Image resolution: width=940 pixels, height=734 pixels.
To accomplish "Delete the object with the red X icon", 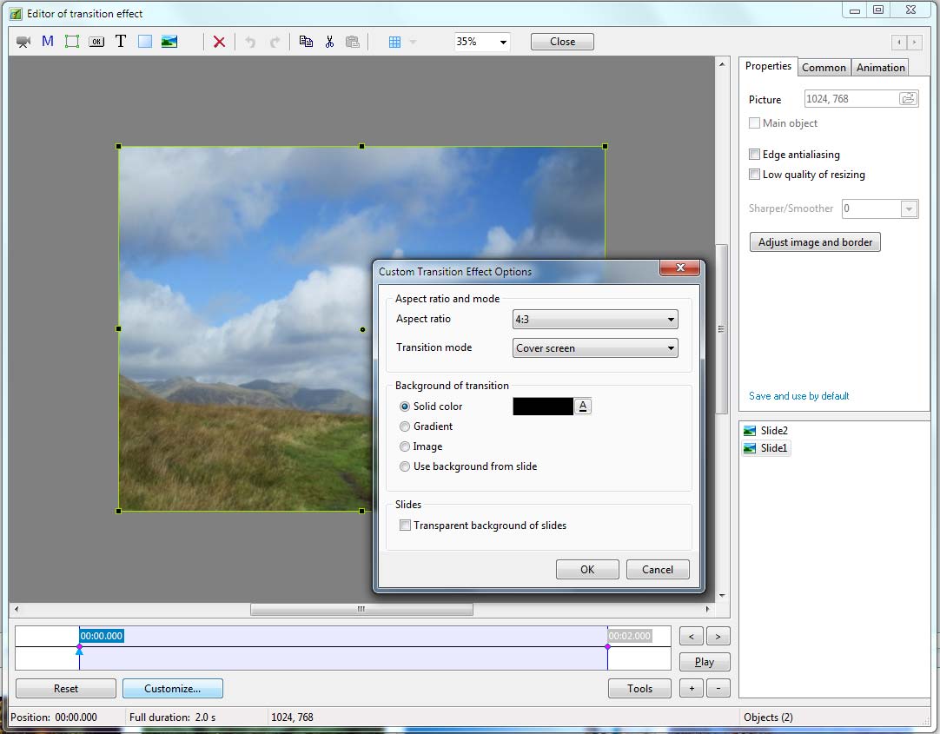I will (x=219, y=42).
